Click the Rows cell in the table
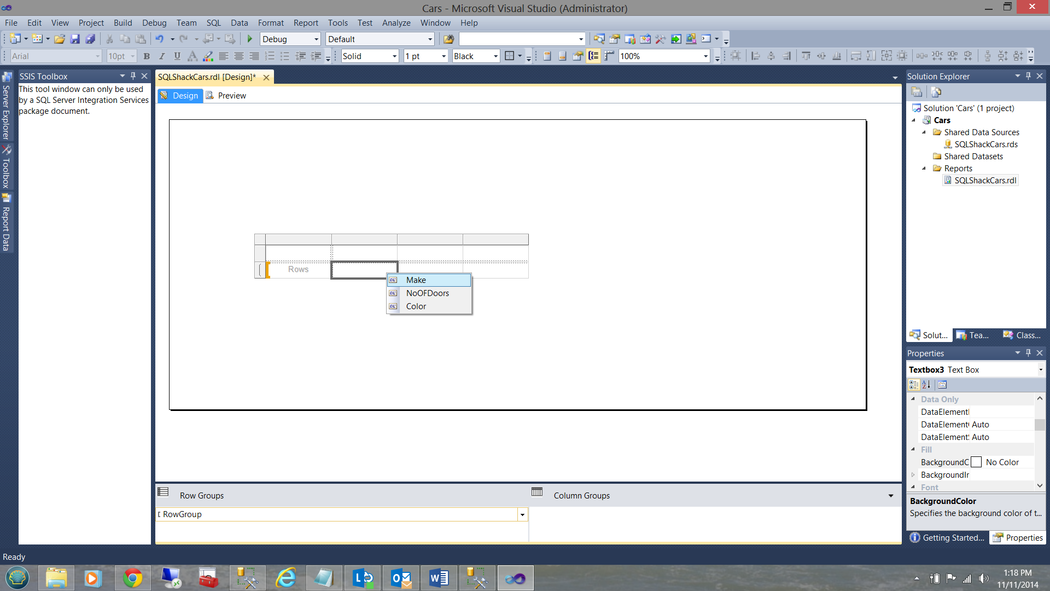 [x=298, y=269]
